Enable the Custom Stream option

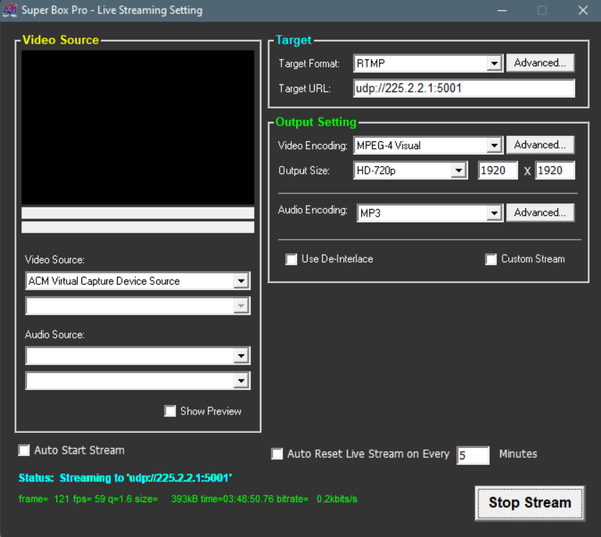point(491,259)
